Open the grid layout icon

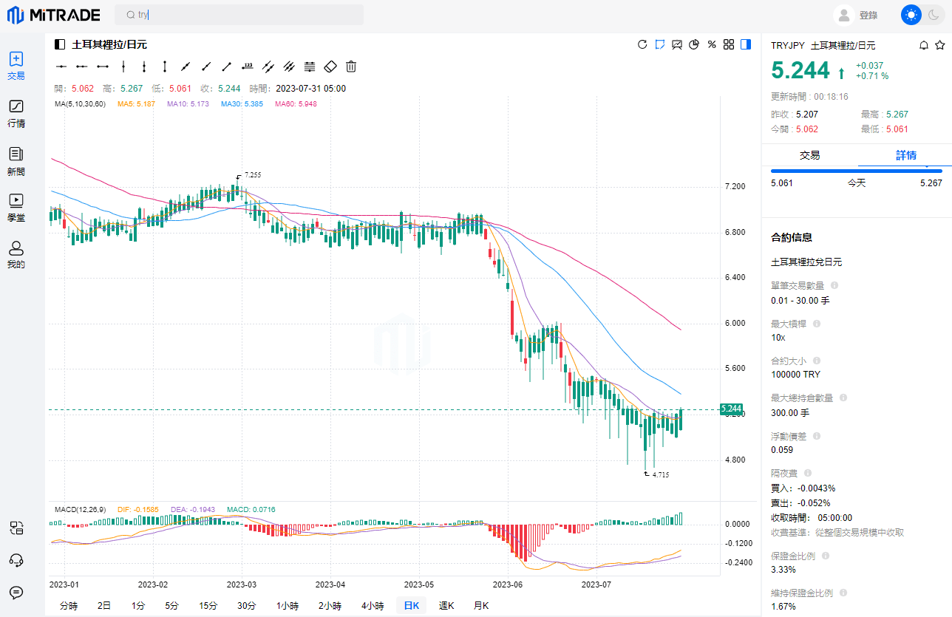tap(729, 44)
